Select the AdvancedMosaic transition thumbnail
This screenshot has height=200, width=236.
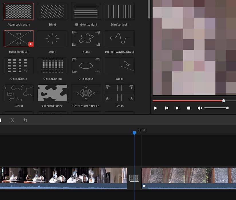18,11
